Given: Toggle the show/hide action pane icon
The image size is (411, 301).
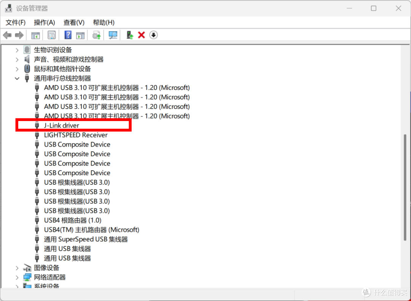Looking at the screenshot, I should point(80,35).
